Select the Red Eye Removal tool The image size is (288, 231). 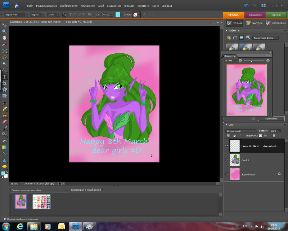coord(5,102)
